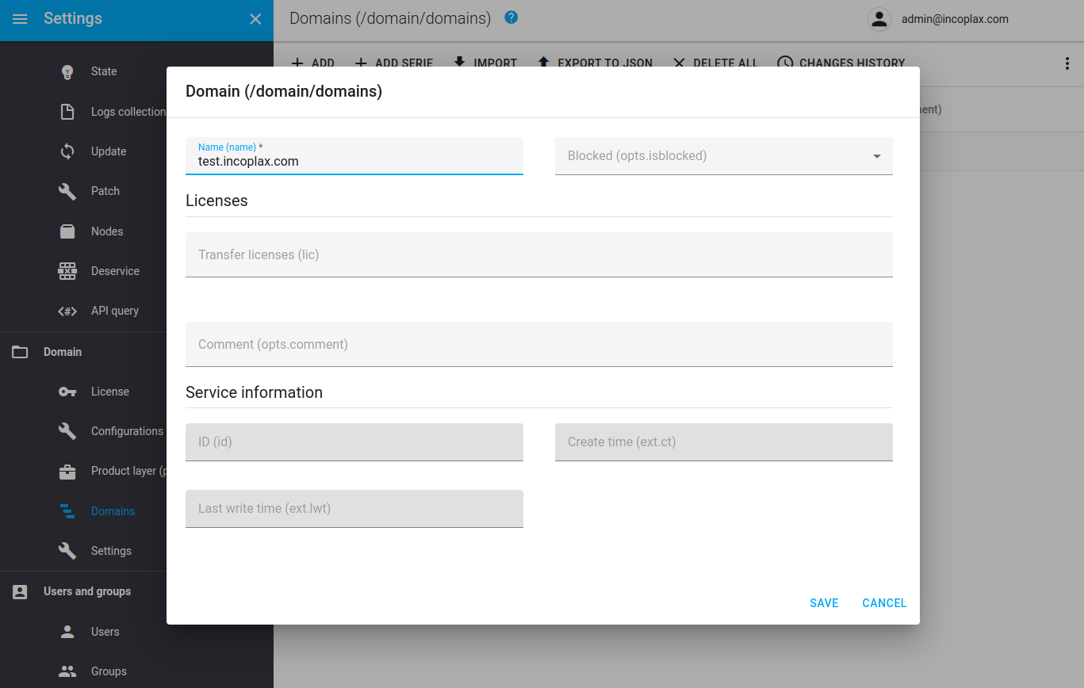
Task: Click the Users person icon
Action: pos(67,632)
